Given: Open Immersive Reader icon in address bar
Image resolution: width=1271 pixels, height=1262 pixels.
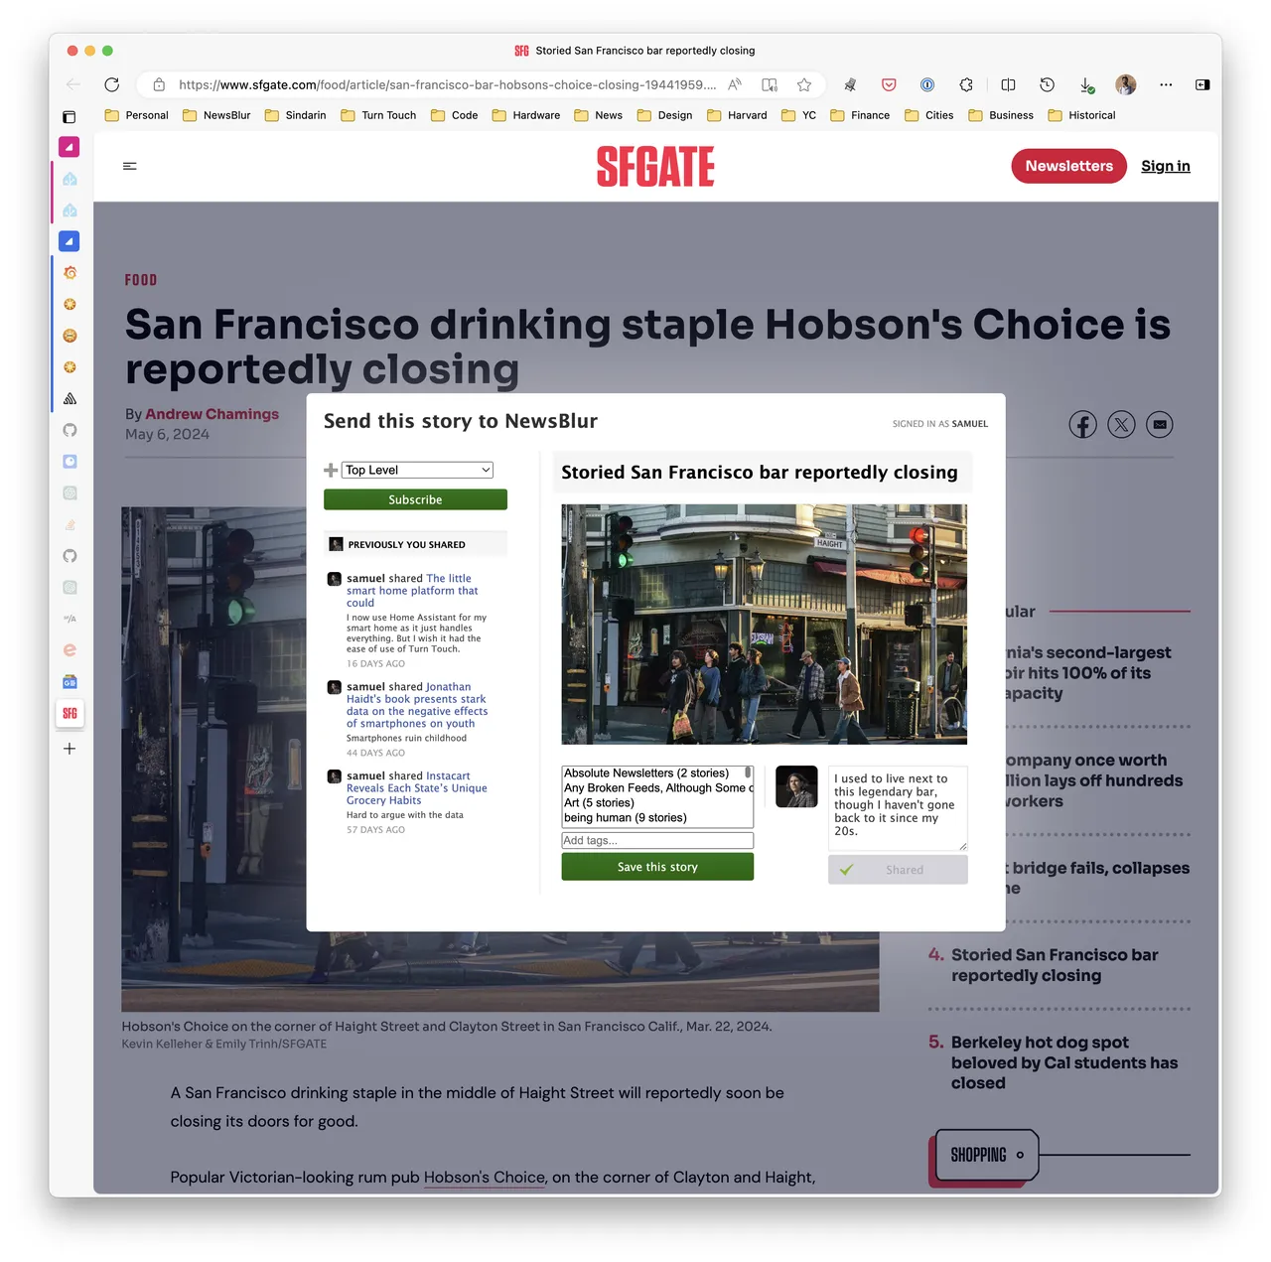Looking at the screenshot, I should (770, 84).
